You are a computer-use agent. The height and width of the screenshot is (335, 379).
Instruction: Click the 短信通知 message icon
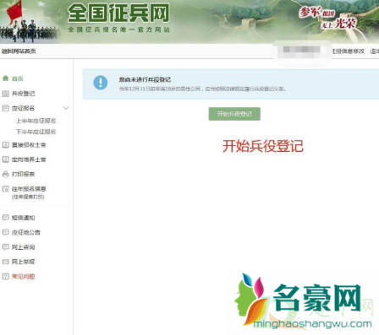[6, 218]
